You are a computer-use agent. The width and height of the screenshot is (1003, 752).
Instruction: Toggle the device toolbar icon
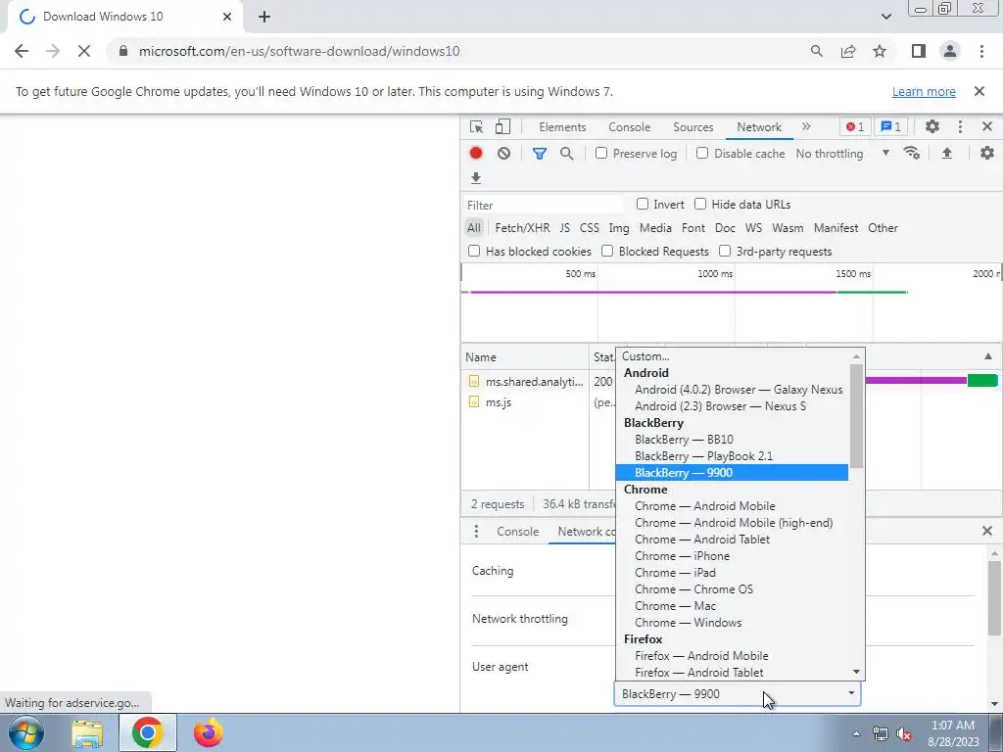point(502,126)
